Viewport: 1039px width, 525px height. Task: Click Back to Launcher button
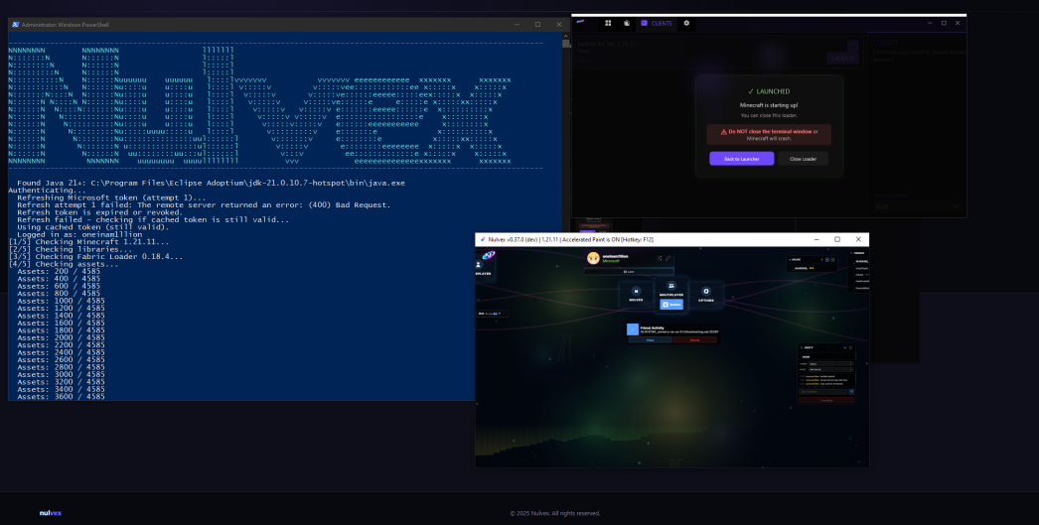tap(741, 159)
